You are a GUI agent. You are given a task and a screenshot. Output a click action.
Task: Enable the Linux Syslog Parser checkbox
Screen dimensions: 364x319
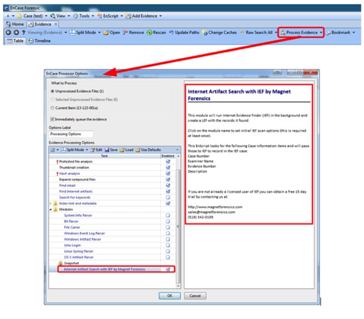tap(168, 251)
